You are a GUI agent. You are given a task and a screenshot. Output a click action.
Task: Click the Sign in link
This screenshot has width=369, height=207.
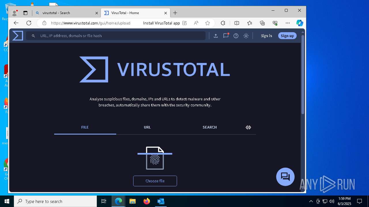266,36
